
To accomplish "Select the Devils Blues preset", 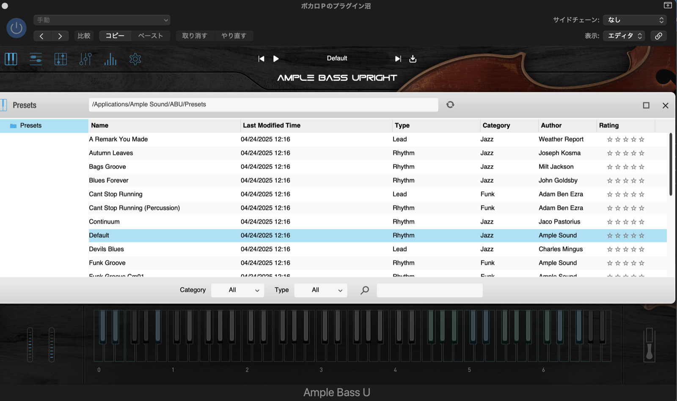I will (378, 249).
